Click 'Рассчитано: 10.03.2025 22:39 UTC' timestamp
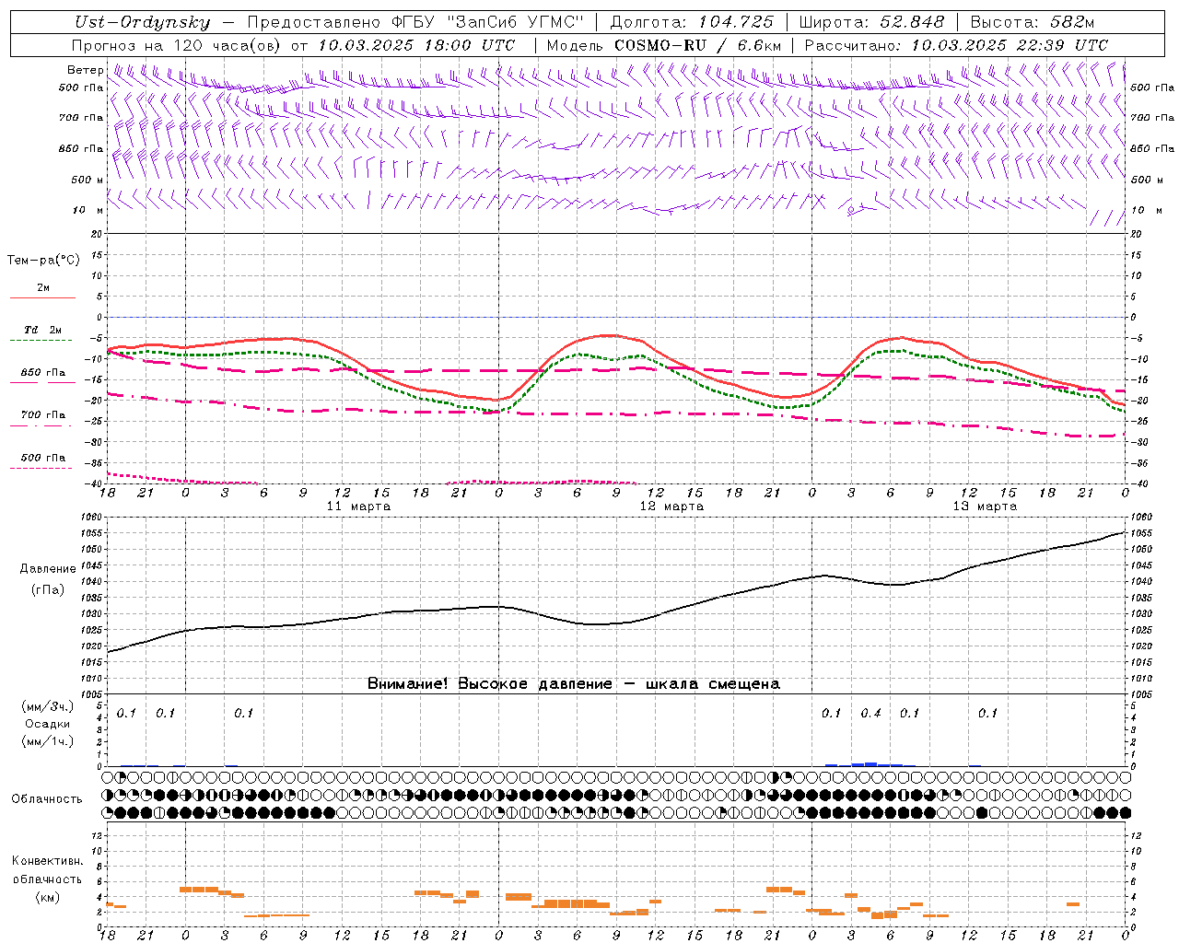Screen dimensions: 1179x943 point(956,45)
